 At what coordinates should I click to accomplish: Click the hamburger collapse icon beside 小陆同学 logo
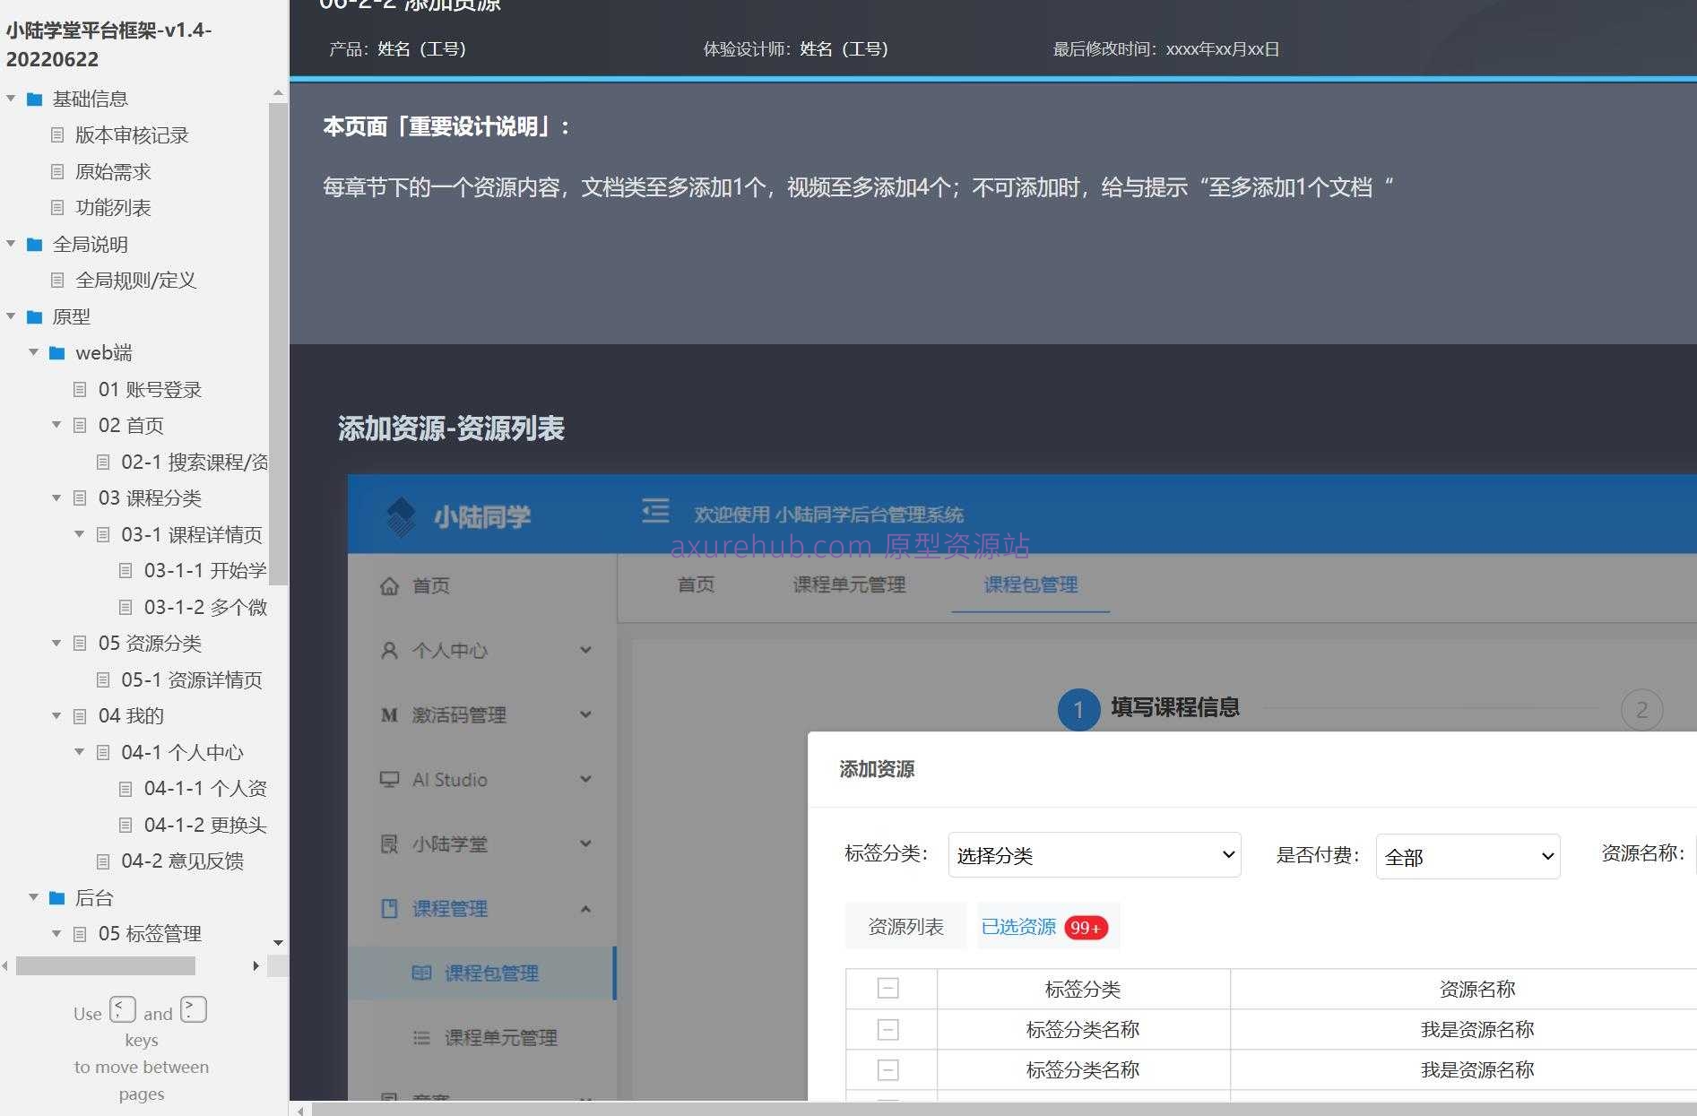[655, 510]
